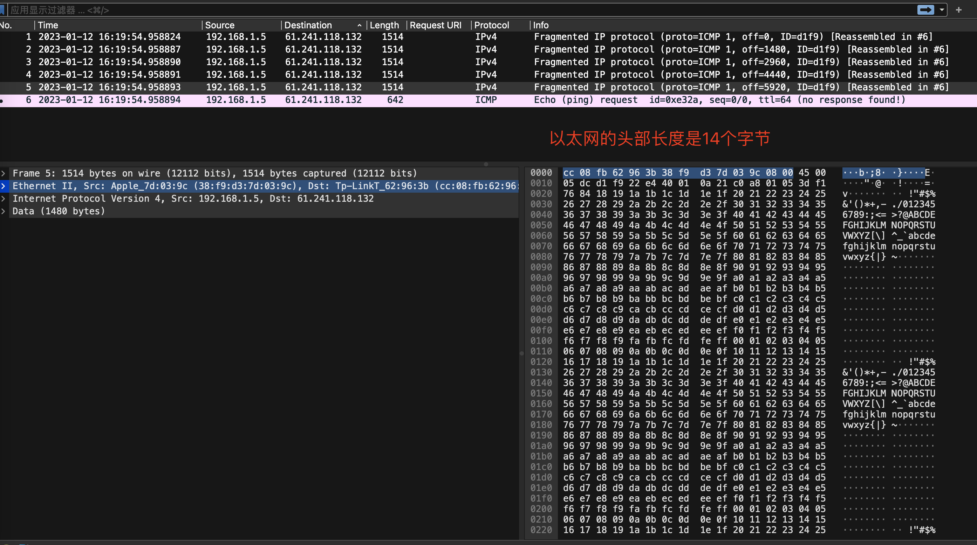This screenshot has width=977, height=545.
Task: Add a filter button with the plus icon
Action: click(959, 10)
